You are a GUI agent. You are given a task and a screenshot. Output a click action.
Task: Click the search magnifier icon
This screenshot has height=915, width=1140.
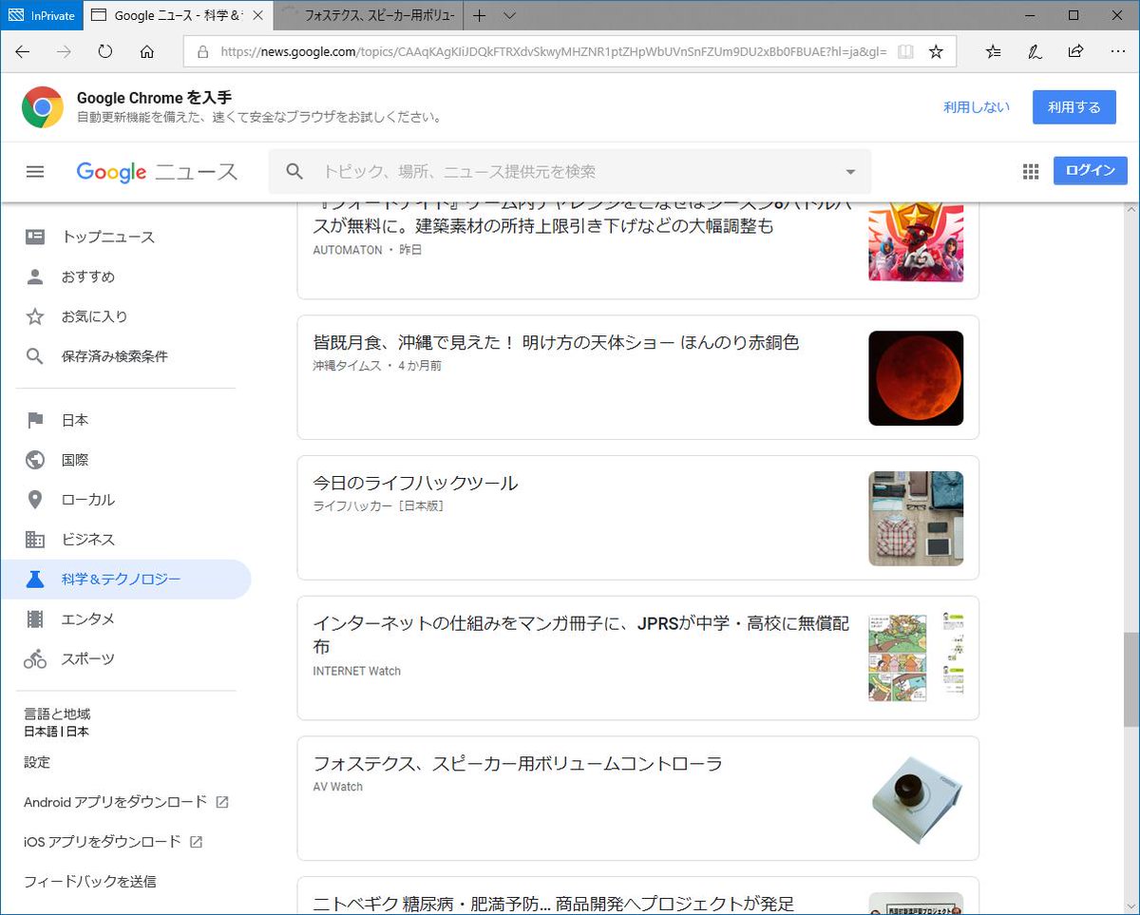pyautogui.click(x=294, y=171)
